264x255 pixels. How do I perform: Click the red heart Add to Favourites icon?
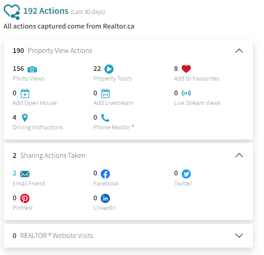pos(186,69)
